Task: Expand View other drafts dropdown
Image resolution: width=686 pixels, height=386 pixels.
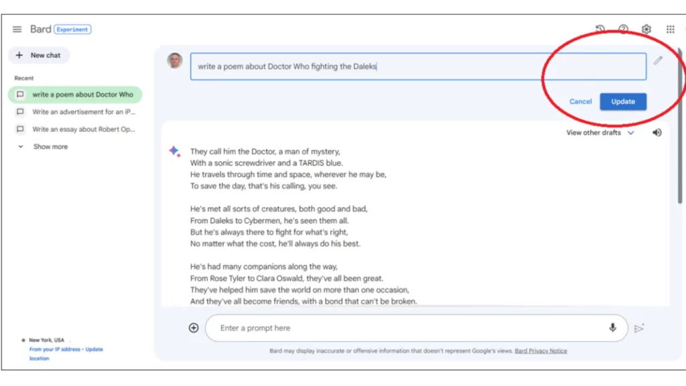Action: click(600, 133)
